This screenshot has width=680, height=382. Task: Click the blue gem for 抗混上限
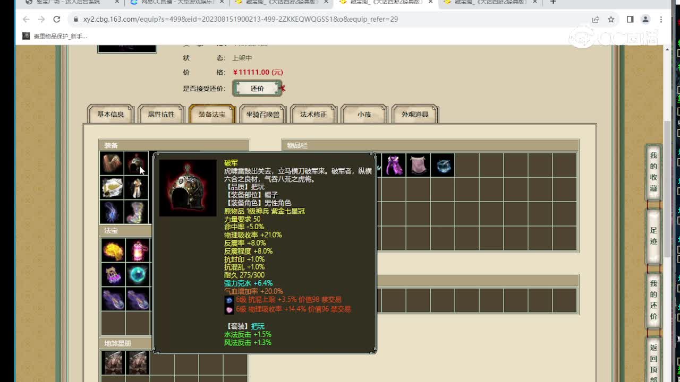click(x=229, y=300)
